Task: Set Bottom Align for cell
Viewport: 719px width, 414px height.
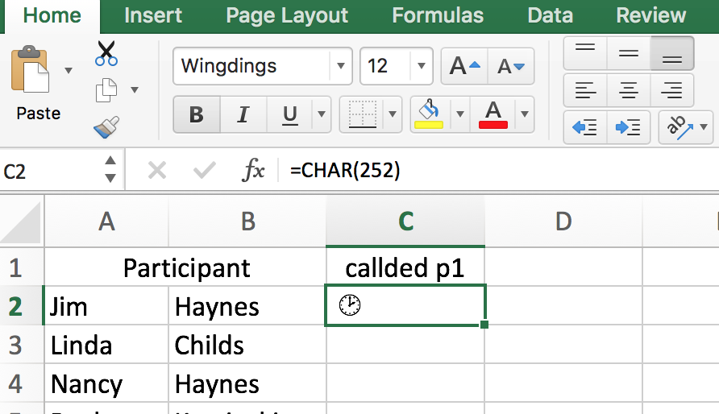Action: click(x=671, y=53)
